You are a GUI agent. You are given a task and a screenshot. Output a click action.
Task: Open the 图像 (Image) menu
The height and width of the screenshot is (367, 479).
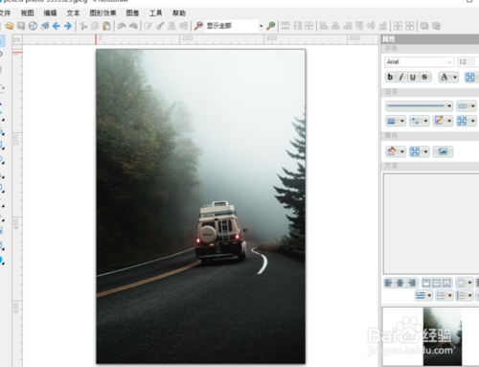click(x=132, y=13)
